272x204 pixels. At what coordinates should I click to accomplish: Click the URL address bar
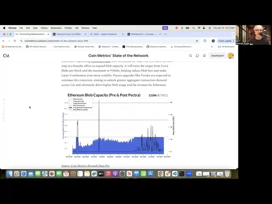tap(108, 41)
